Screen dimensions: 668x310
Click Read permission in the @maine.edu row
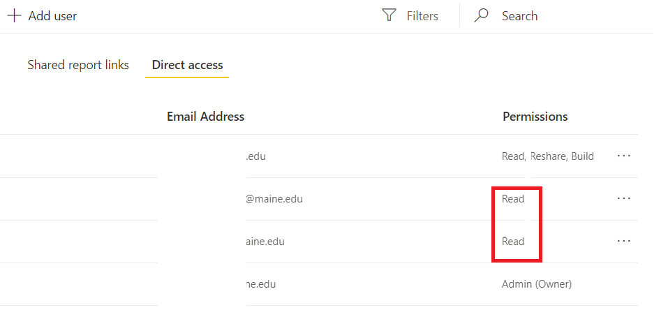[513, 199]
